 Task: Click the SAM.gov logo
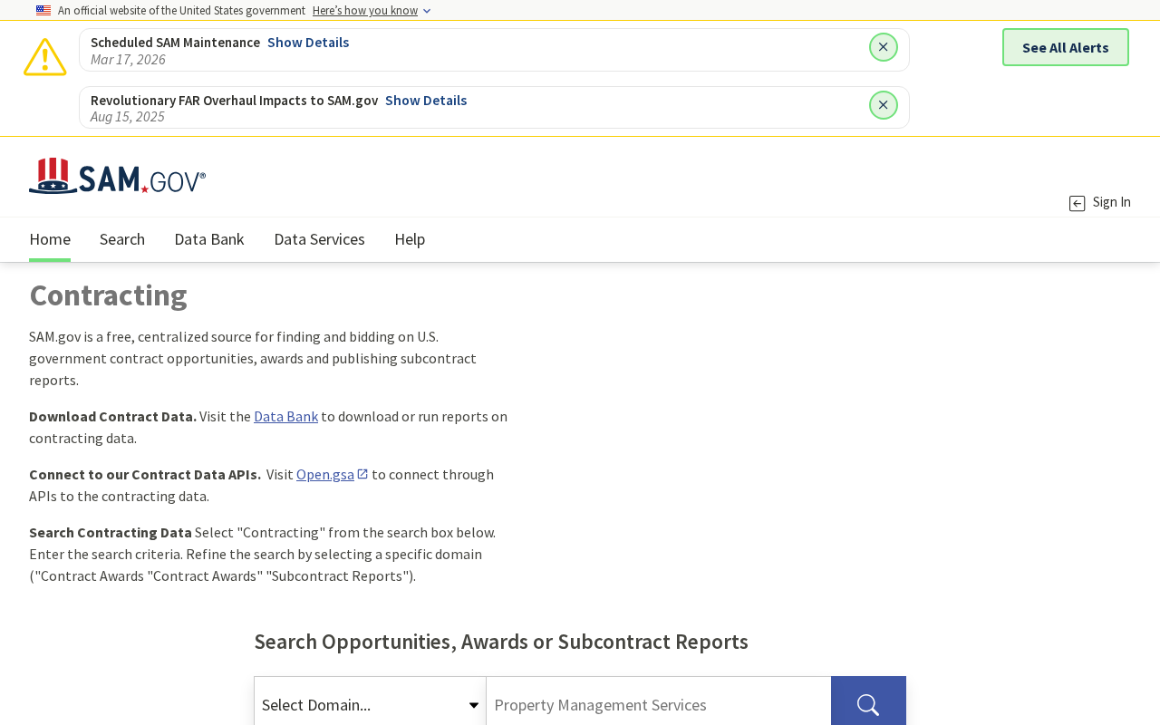[x=117, y=176]
